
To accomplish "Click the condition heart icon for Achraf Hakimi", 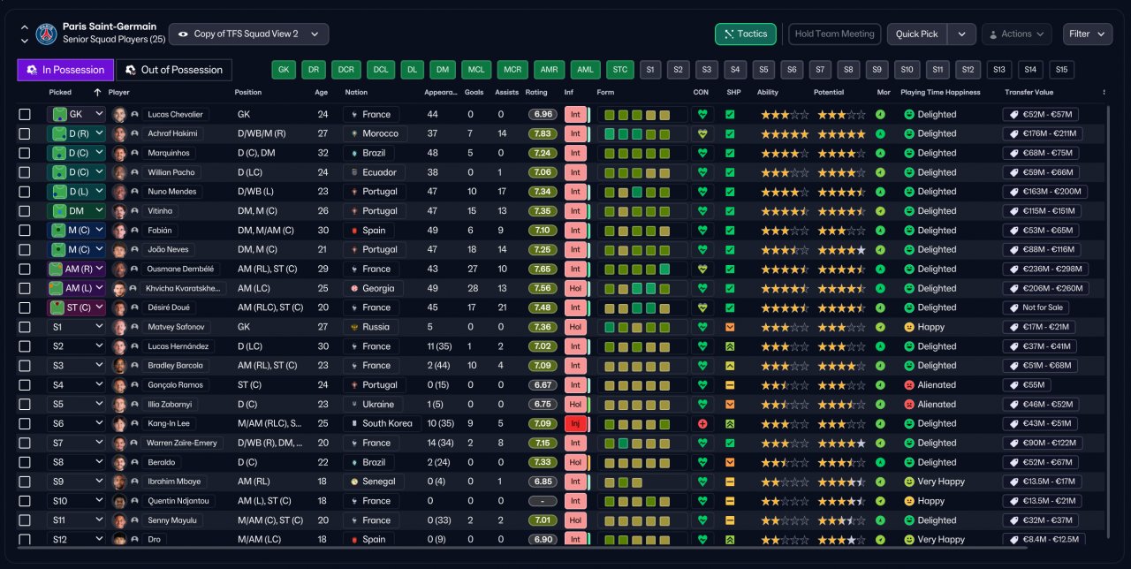I will [x=702, y=134].
